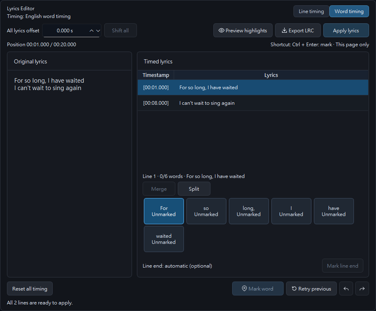Viewport: 376px width, 311px height.
Task: Click Reset all timing button
Action: (x=30, y=288)
